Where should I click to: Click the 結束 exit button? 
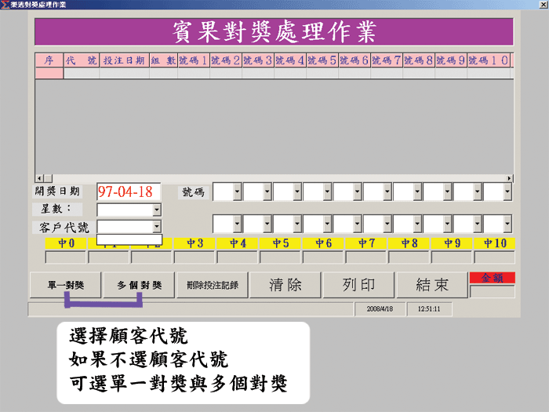coord(431,285)
